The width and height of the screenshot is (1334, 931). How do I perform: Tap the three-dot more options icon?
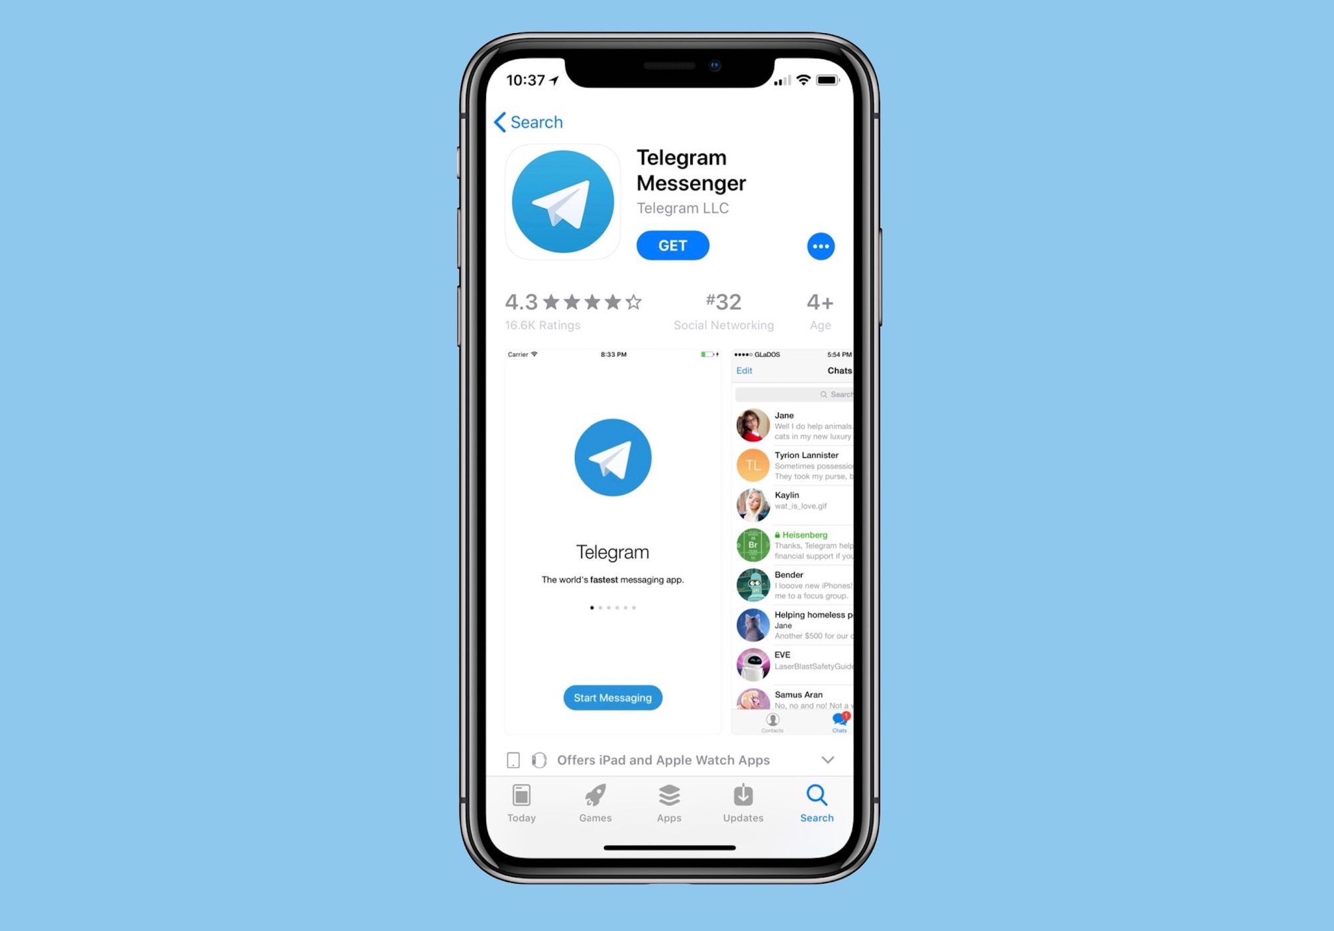click(x=820, y=246)
